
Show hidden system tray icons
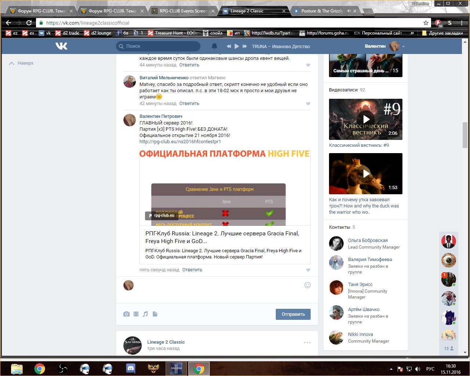(x=391, y=369)
